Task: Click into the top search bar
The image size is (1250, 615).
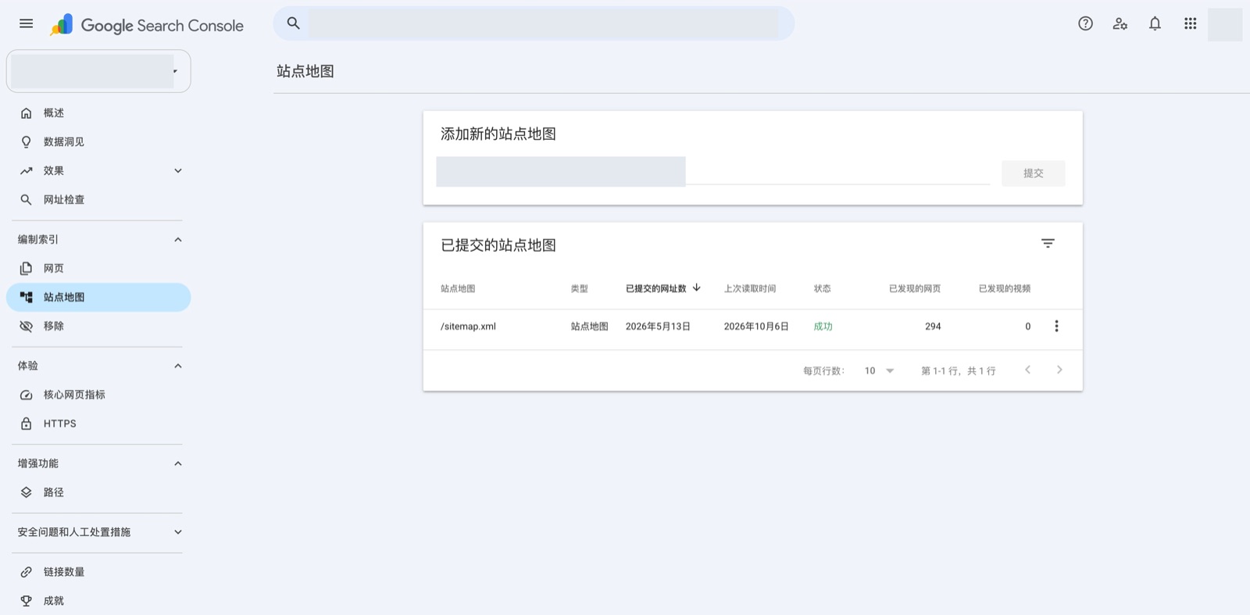Action: point(534,23)
